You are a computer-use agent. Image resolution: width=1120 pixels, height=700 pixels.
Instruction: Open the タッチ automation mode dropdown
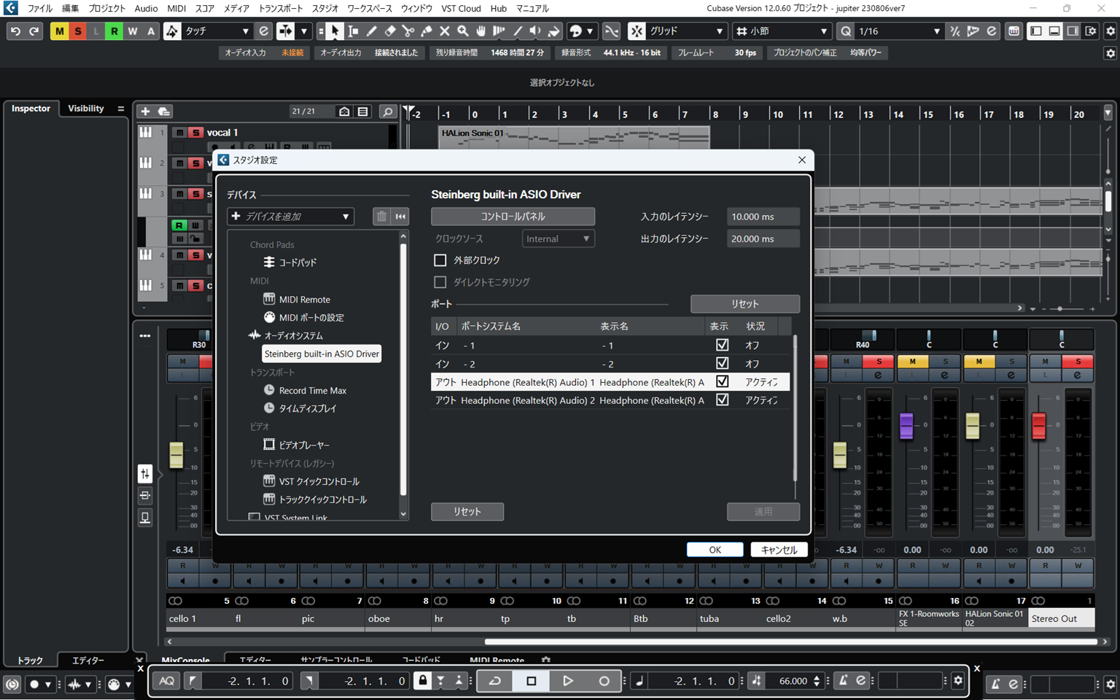point(217,31)
